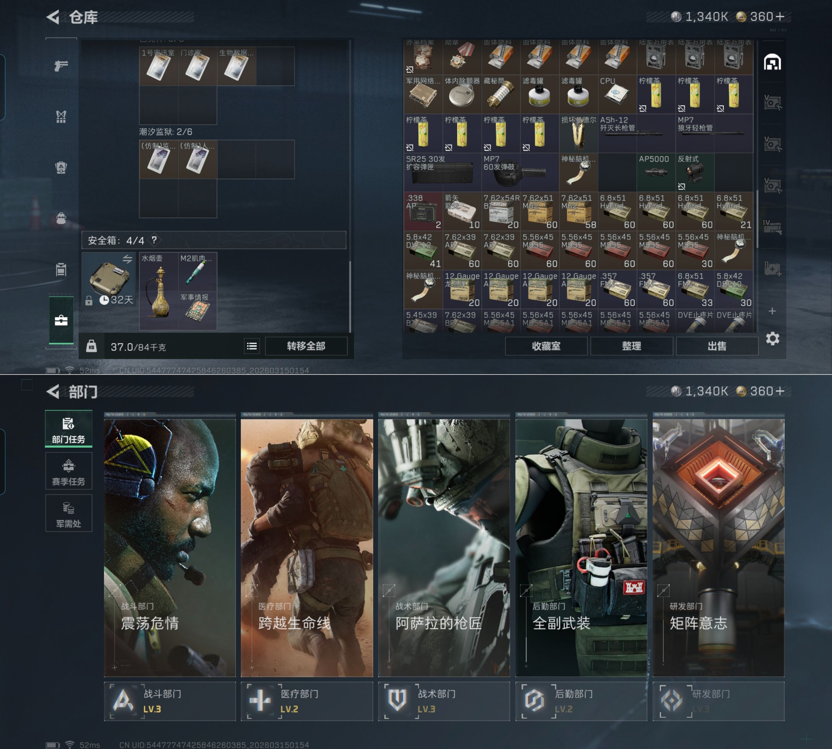
Task: Open the warehouse settings gear
Action: pos(772,339)
